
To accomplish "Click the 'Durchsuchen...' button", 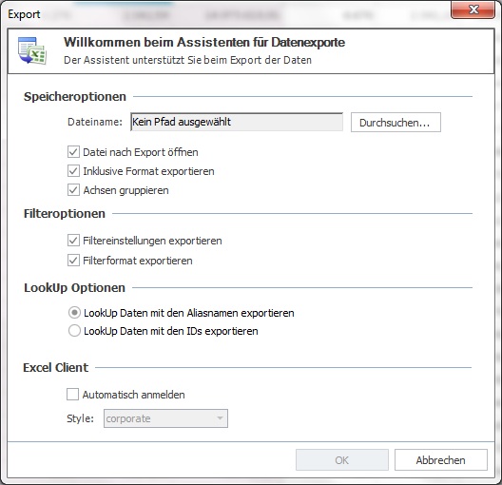I will click(x=396, y=122).
